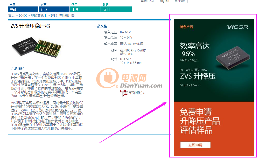Viewport: 259px width, 158px height.
Task: Switch language to English
Action: (164, 1)
